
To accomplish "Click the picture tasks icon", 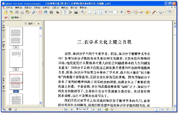I will pos(58,12).
